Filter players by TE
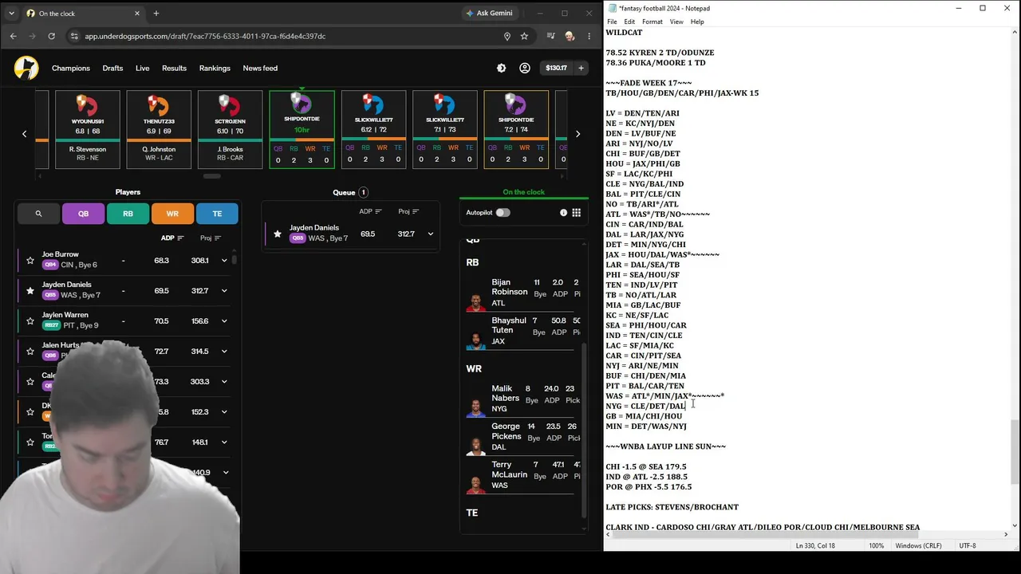Screen dimensions: 1021x574 [x=217, y=214]
